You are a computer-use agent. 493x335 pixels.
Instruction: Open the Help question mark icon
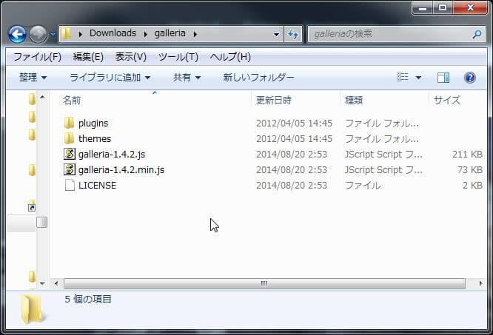coord(469,78)
